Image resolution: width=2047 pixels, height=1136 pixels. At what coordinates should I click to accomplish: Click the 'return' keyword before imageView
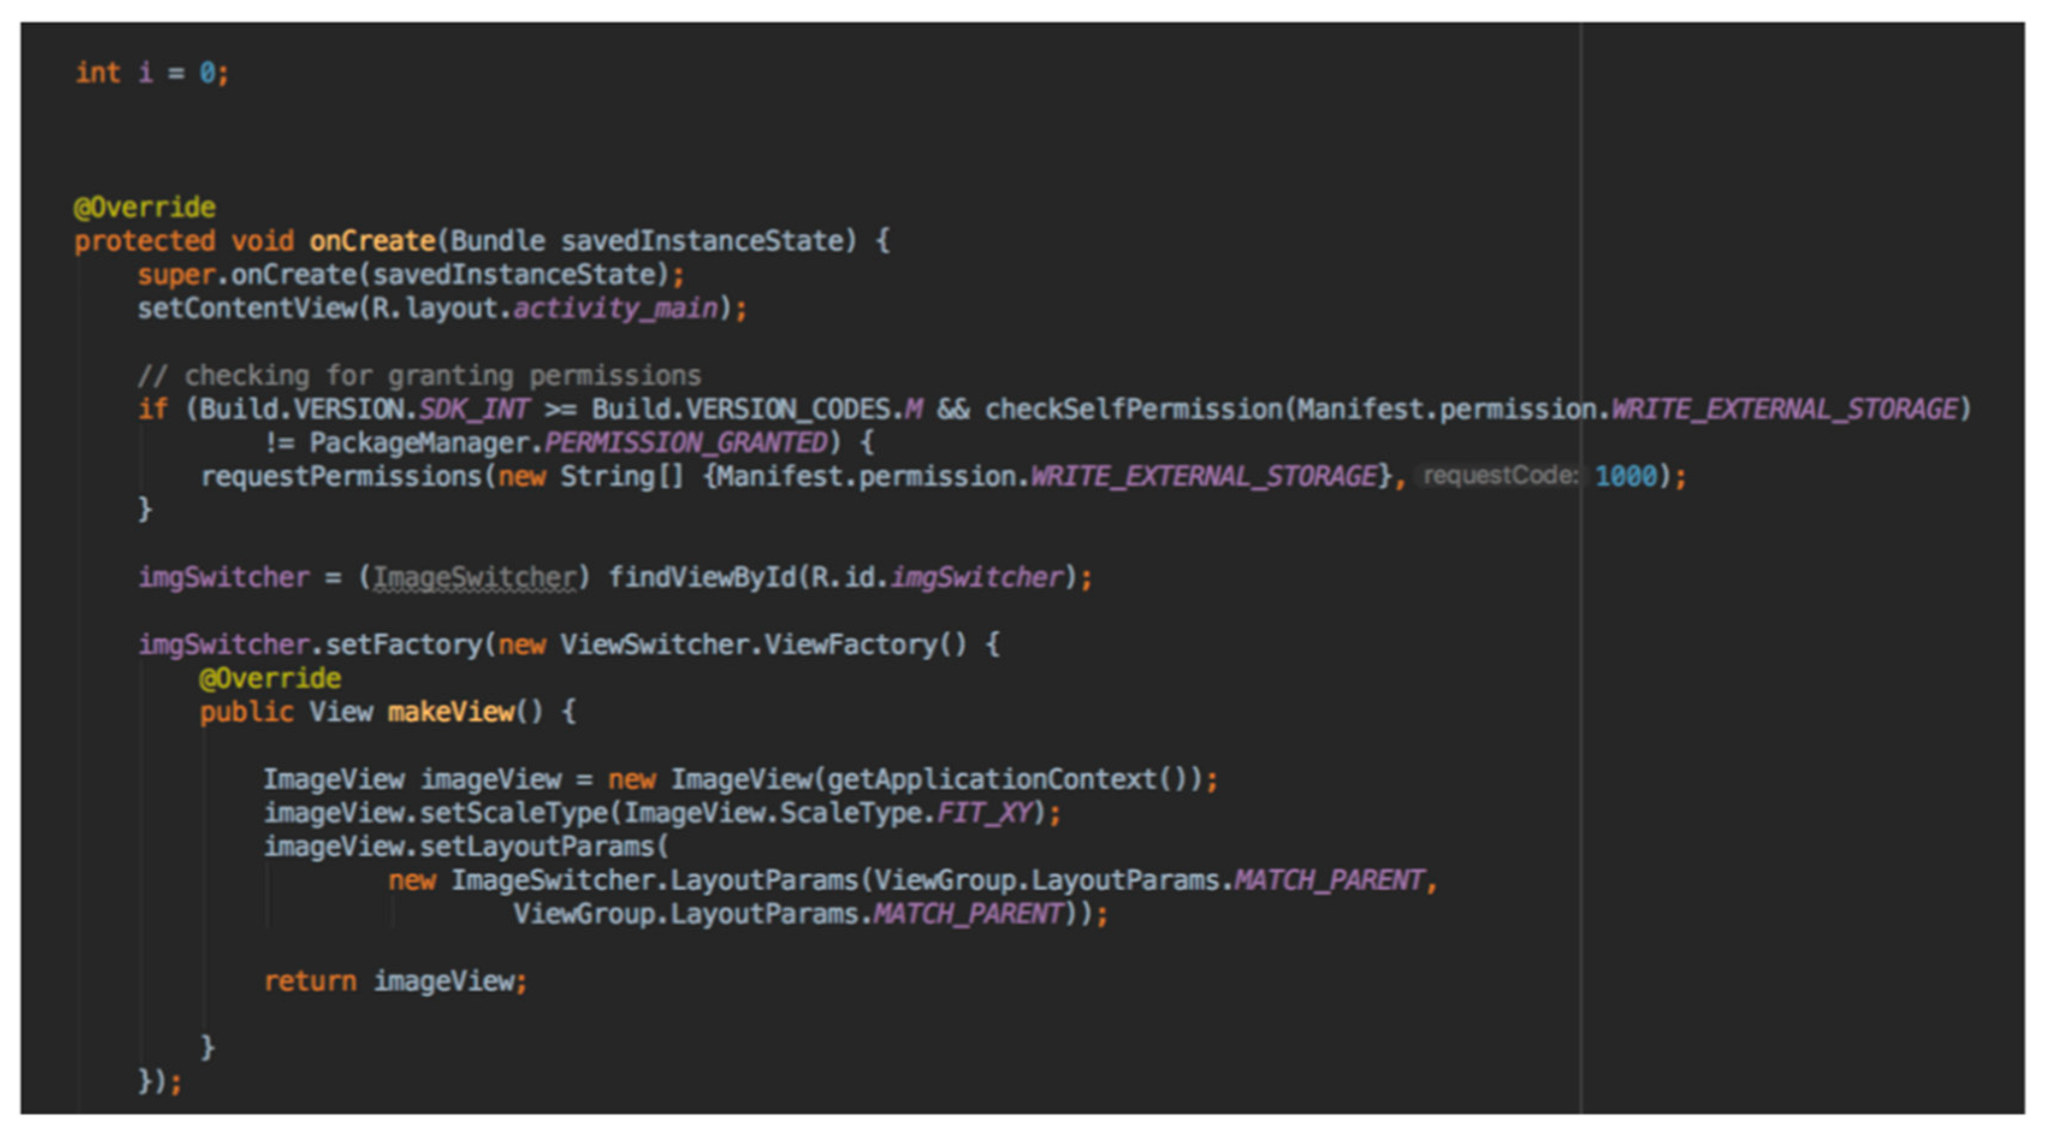tap(310, 982)
